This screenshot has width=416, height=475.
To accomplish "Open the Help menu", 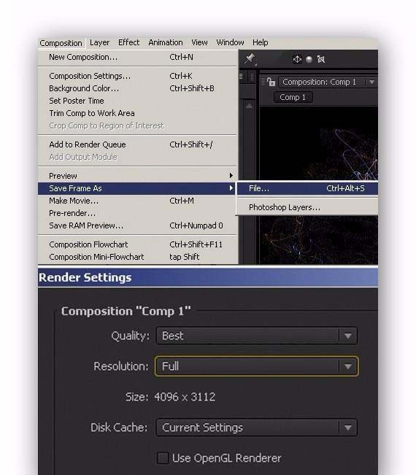I will (x=261, y=43).
